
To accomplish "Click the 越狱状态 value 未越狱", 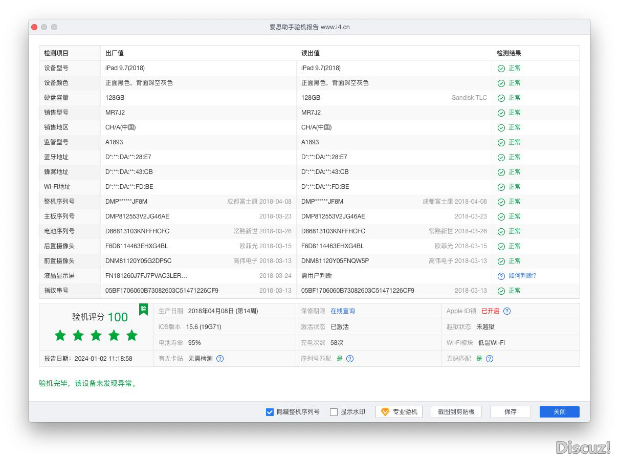I will pyautogui.click(x=485, y=327).
